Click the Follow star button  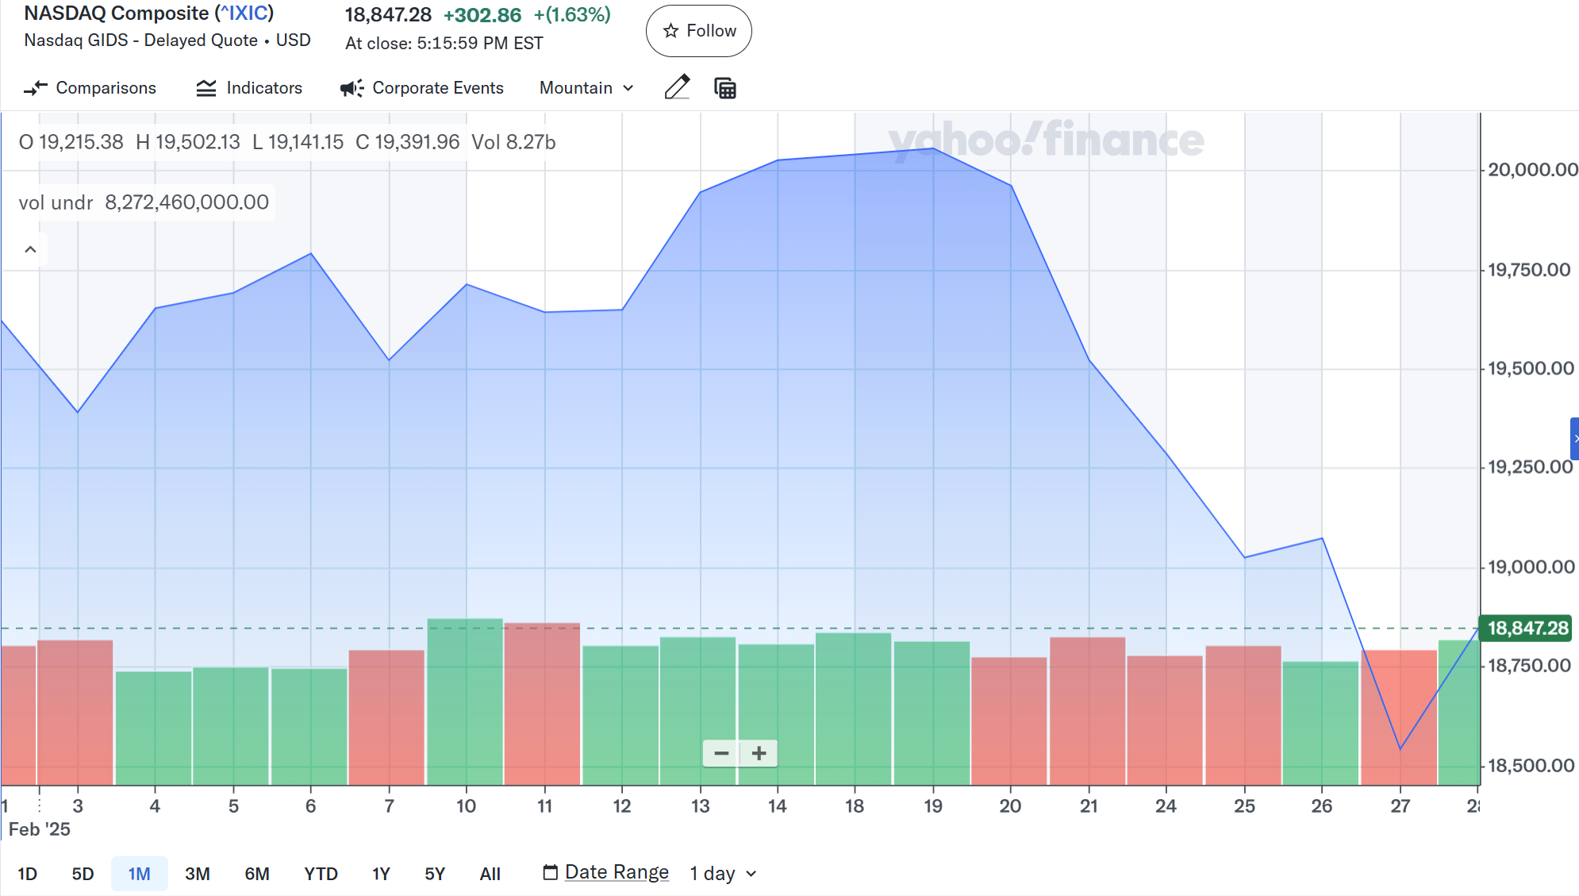pos(698,31)
